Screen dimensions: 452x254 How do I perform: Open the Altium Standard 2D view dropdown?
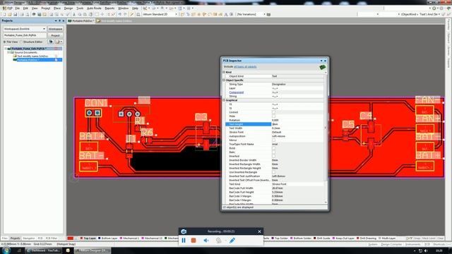click(176, 14)
